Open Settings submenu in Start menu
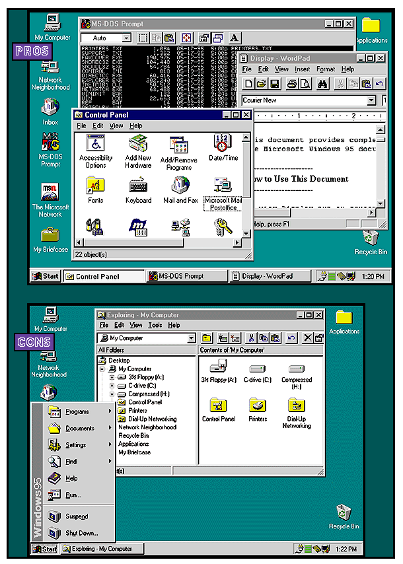This screenshot has height=564, width=403. tap(79, 445)
